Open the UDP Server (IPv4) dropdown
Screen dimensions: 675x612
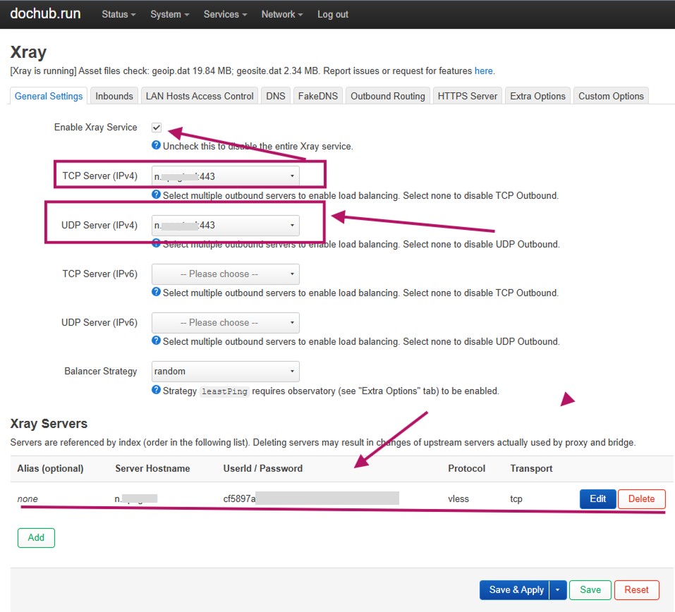coord(226,225)
